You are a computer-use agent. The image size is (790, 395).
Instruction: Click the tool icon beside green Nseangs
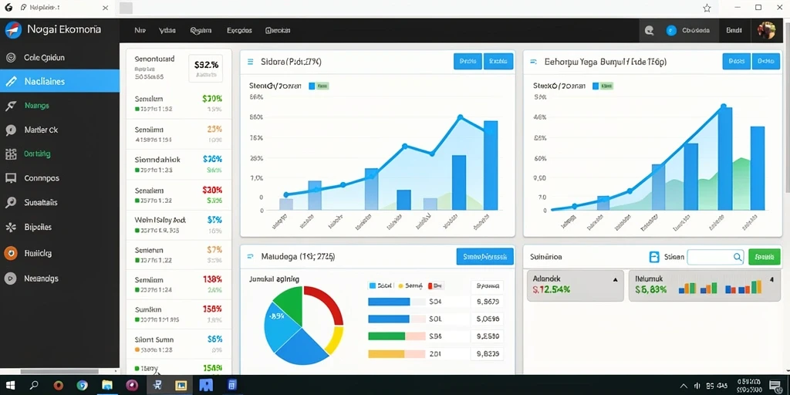point(11,106)
